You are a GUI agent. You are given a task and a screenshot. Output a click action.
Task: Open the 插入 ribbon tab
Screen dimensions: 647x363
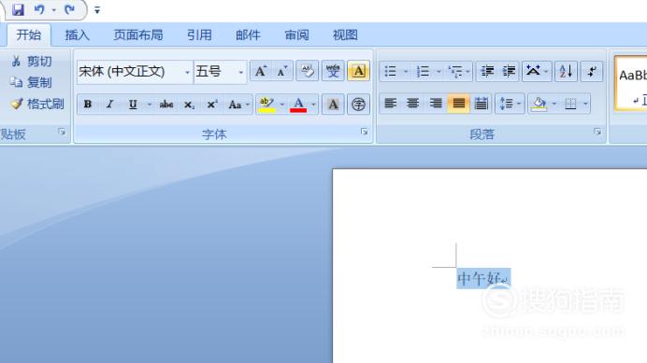coord(78,35)
